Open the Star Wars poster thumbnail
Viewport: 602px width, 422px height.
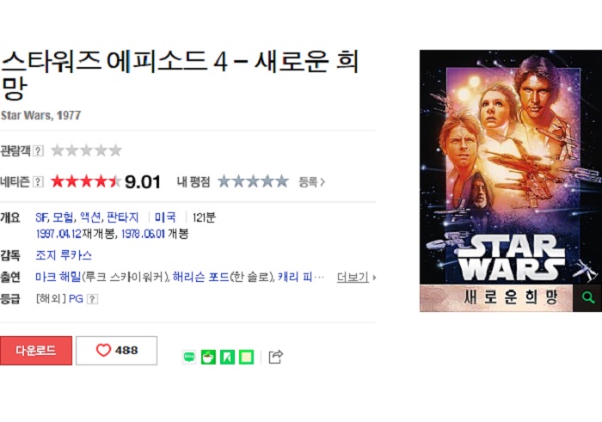pos(511,168)
